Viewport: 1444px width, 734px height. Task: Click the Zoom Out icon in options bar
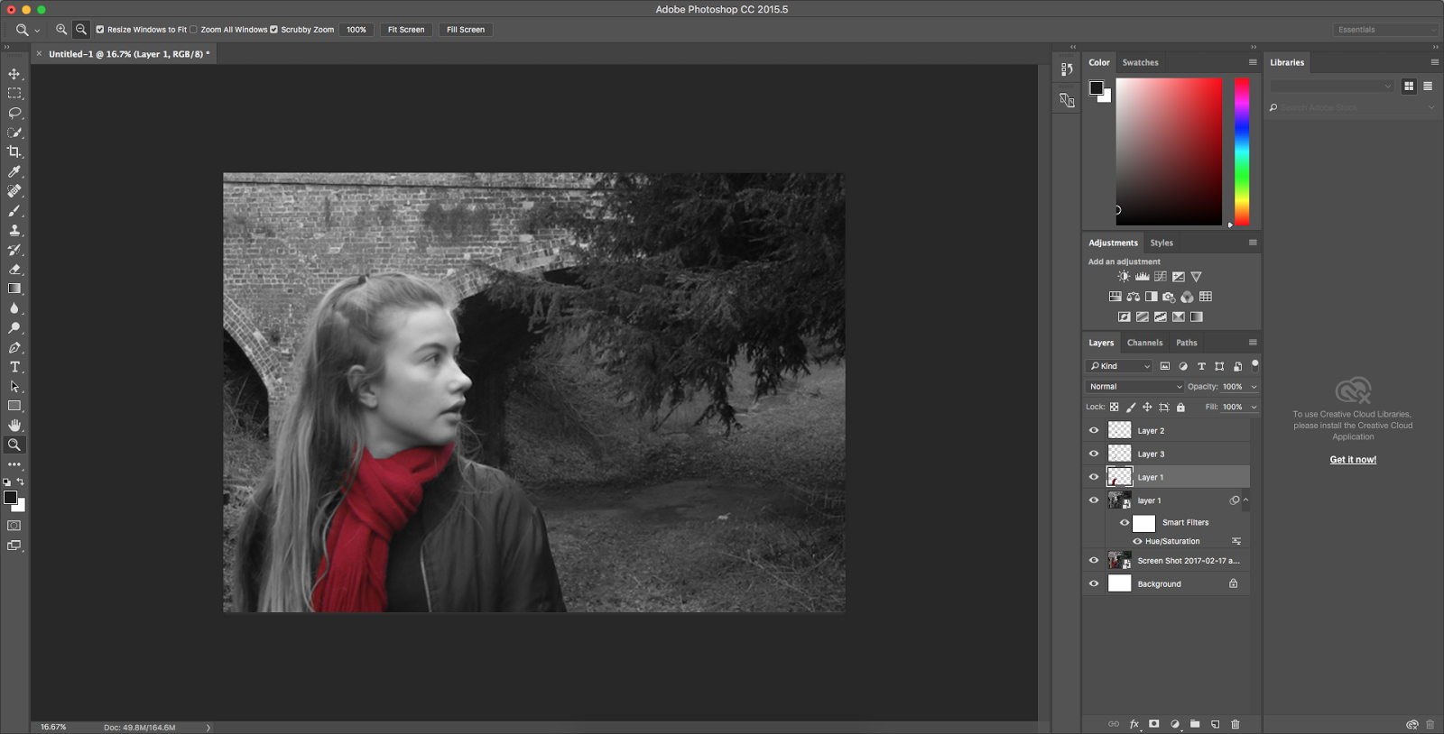pos(81,30)
